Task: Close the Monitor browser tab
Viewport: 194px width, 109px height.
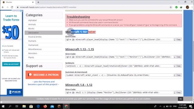Action: pos(33,2)
